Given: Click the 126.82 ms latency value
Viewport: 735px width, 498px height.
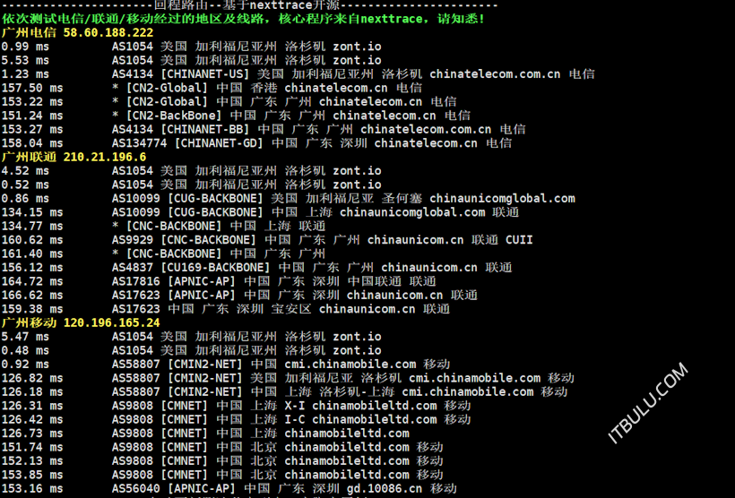Looking at the screenshot, I should (x=32, y=378).
